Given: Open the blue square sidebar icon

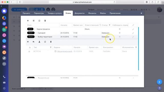Looking at the screenshot, I should (x=4, y=41).
